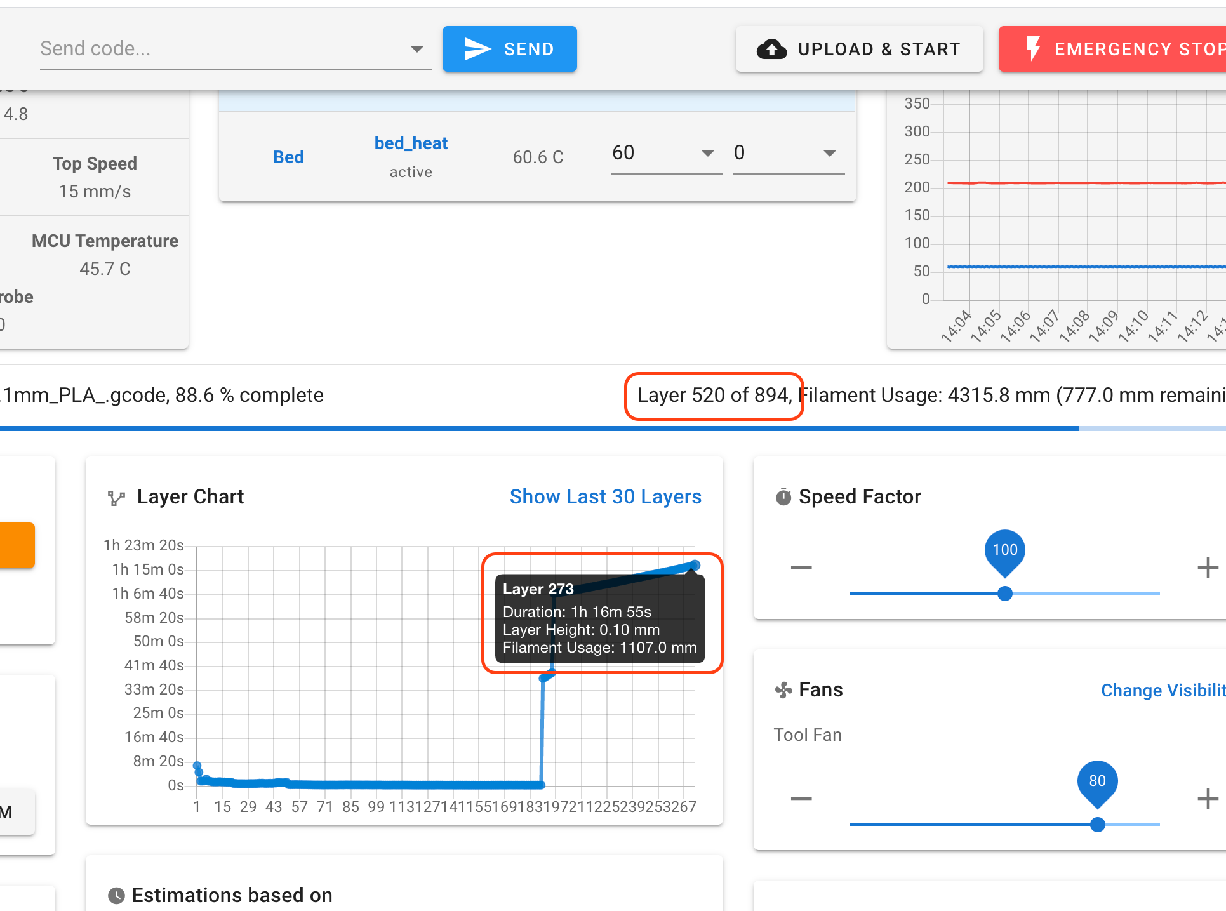
Task: Click the Speed Factor slider handle
Action: tap(1005, 594)
